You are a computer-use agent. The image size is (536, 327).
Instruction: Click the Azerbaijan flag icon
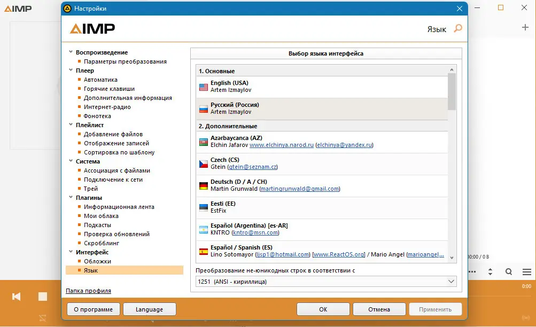click(x=204, y=142)
